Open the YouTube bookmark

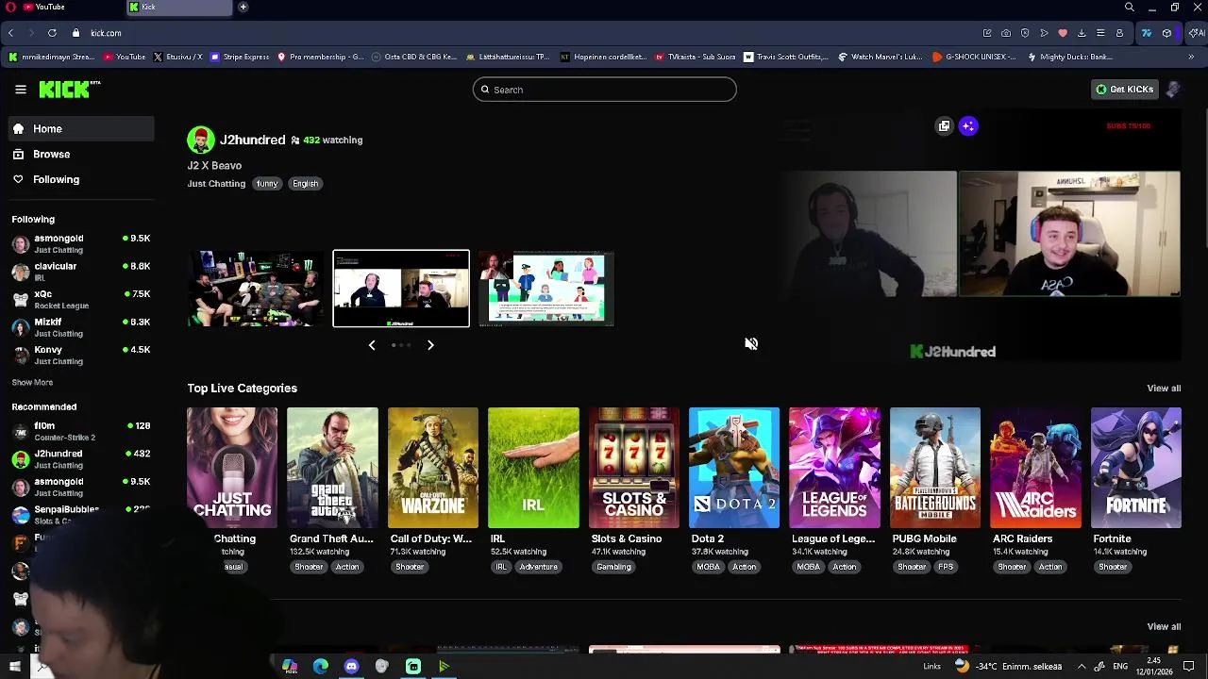pos(125,57)
